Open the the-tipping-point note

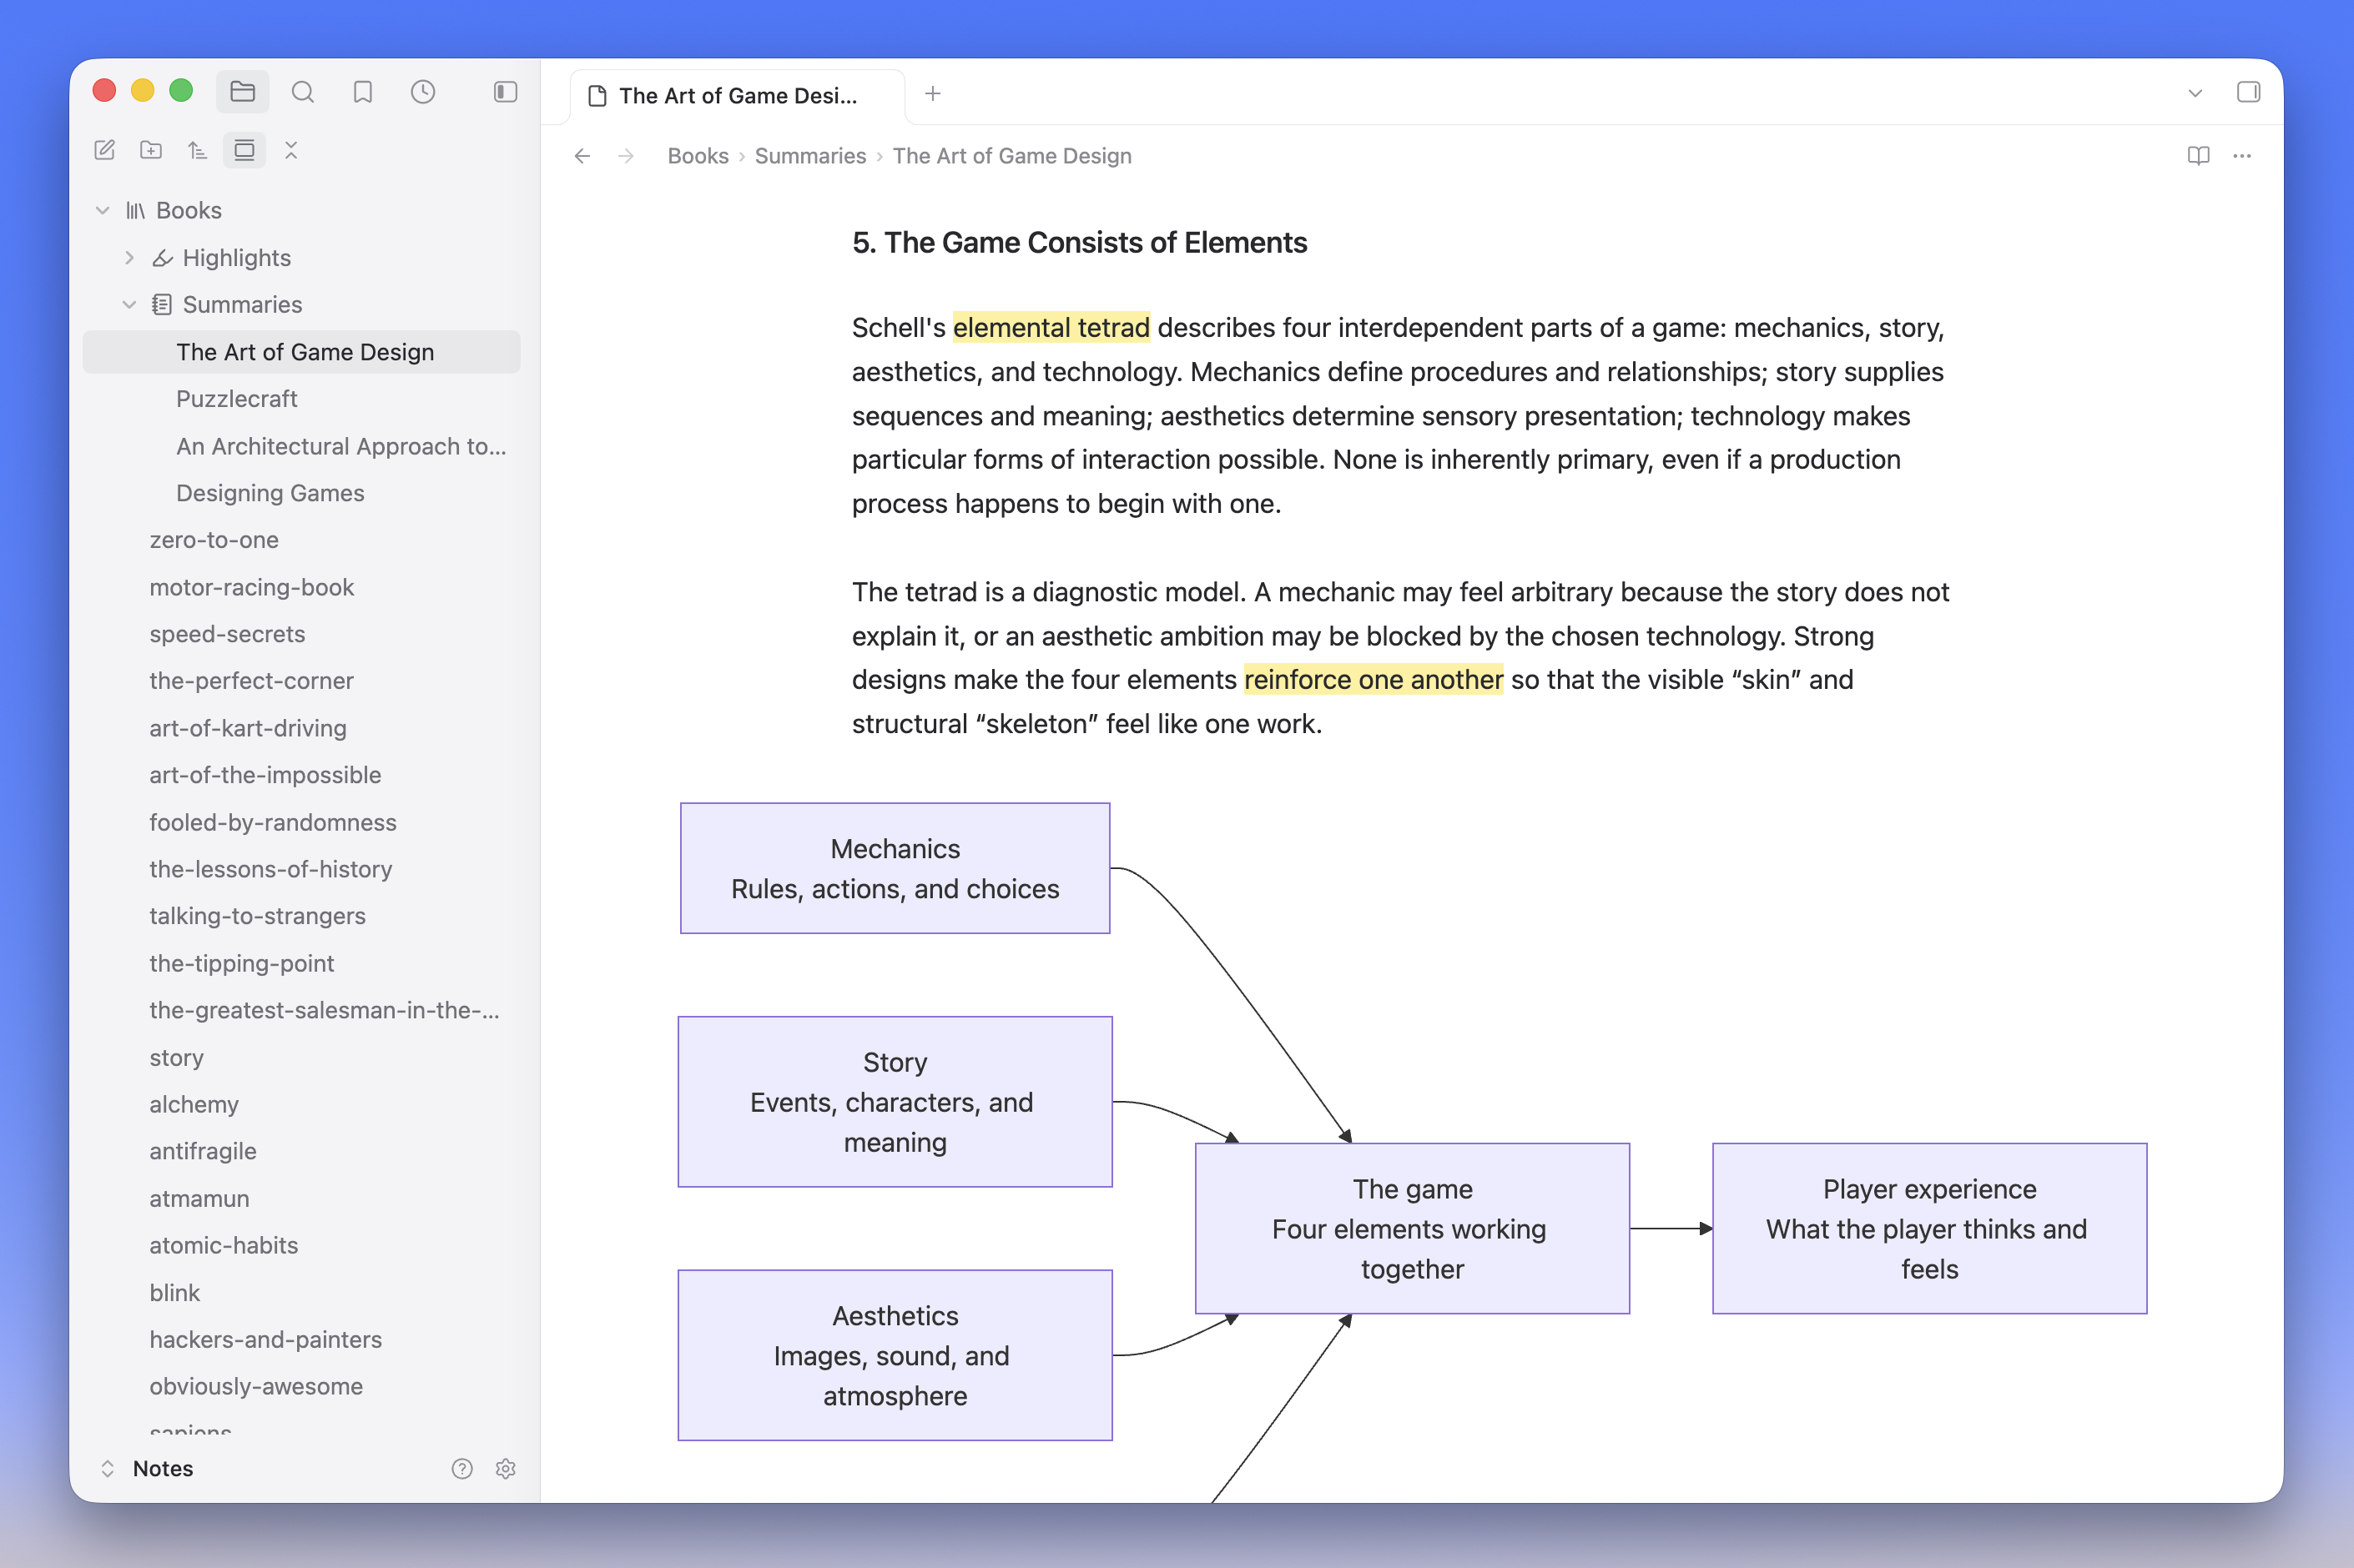click(x=301, y=963)
